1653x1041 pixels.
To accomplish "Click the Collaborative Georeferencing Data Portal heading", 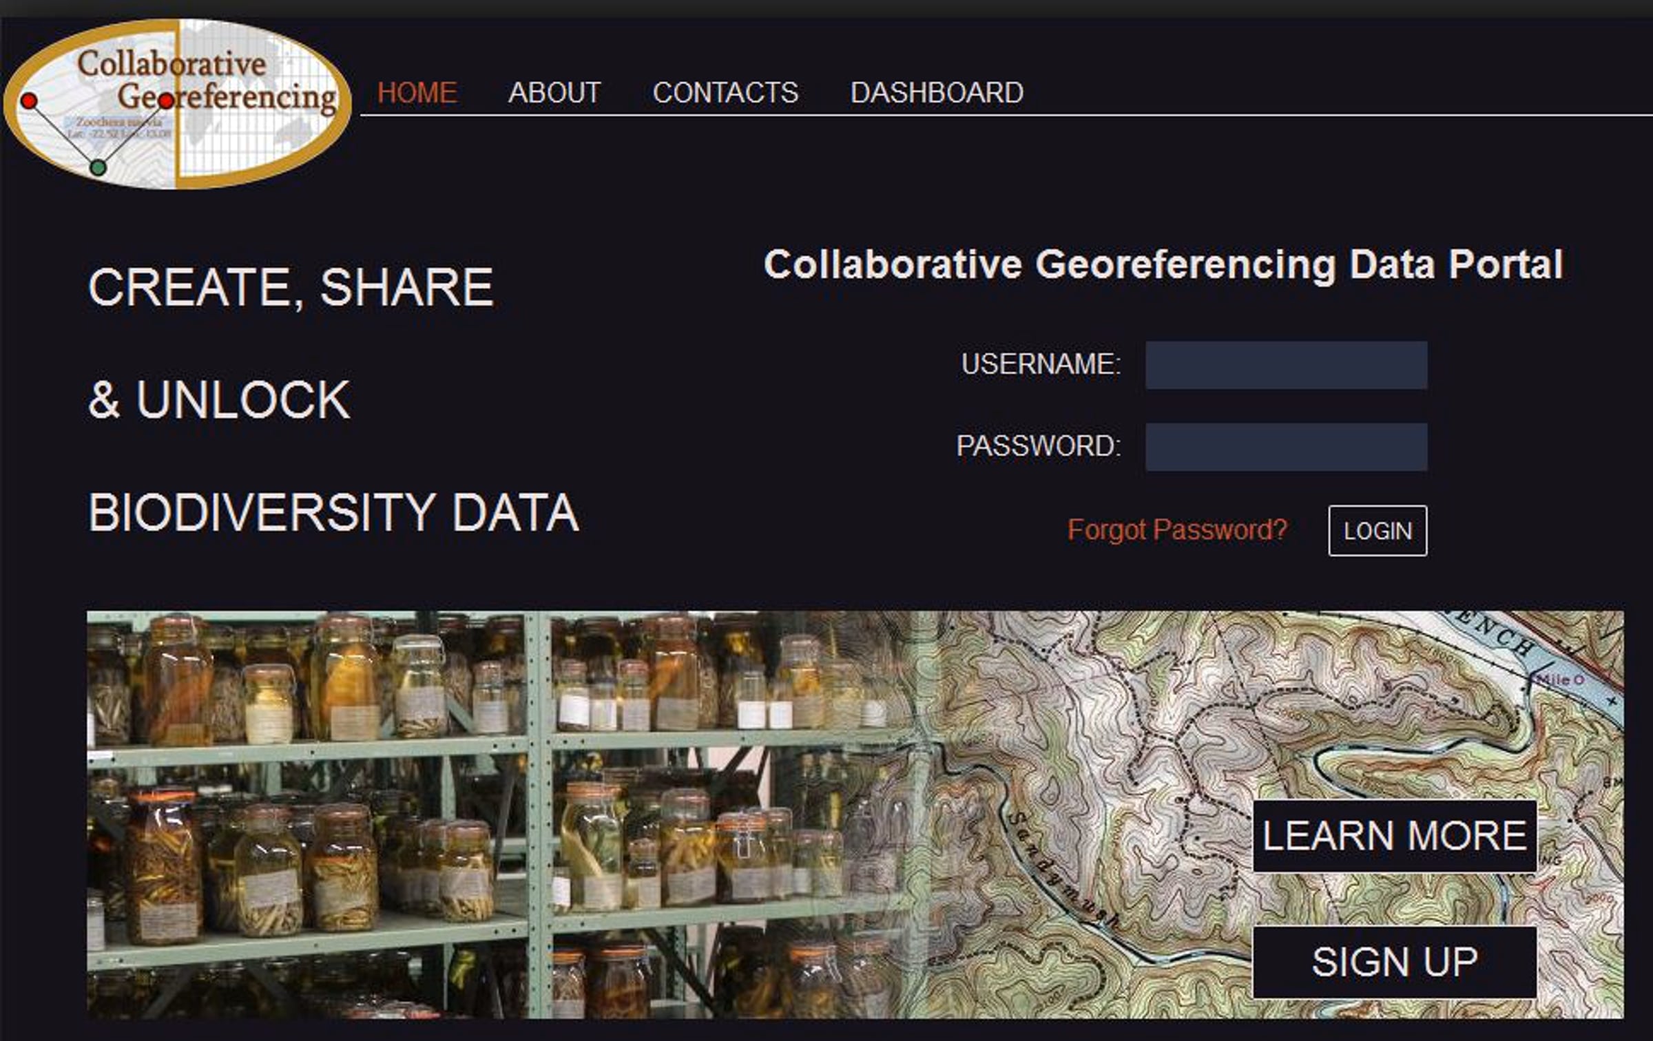I will (x=1163, y=265).
